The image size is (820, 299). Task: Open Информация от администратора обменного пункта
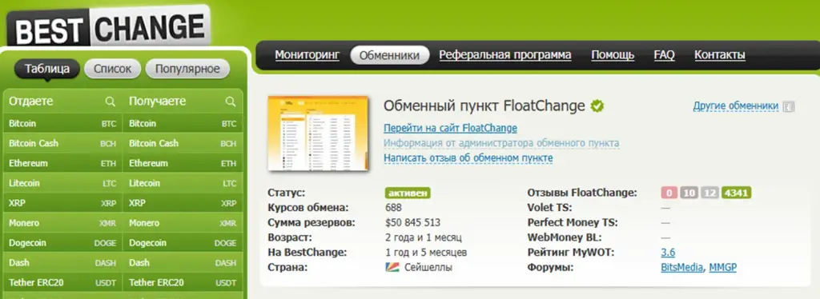point(501,143)
